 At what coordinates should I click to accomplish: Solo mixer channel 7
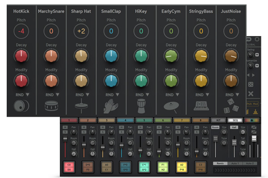178,132
